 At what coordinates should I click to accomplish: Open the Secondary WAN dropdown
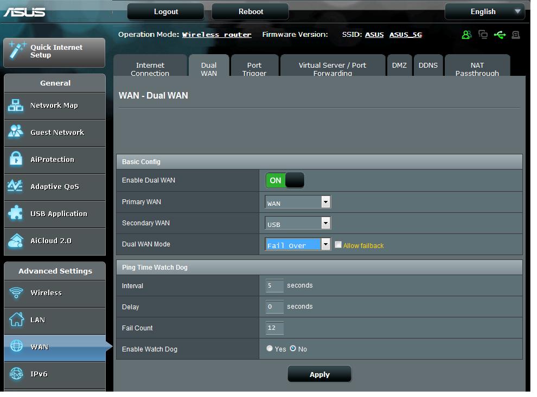(x=298, y=223)
